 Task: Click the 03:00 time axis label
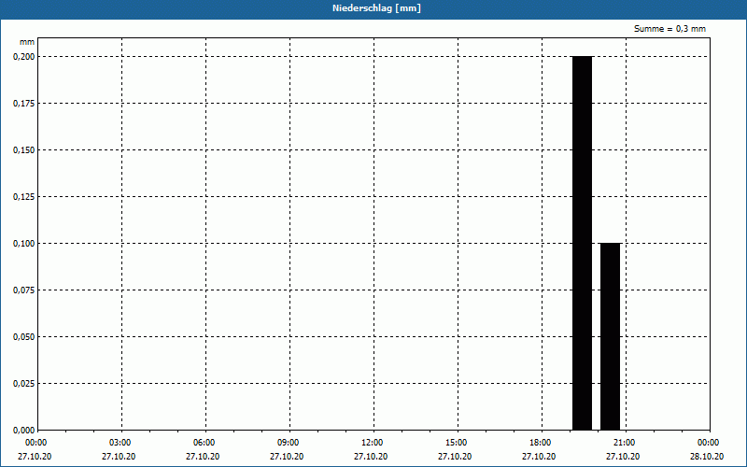pyautogui.click(x=120, y=443)
